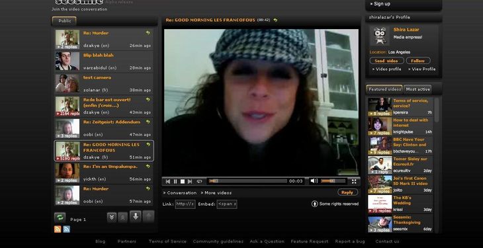Click the green refresh list icon
The image size is (483, 248).
(60, 218)
